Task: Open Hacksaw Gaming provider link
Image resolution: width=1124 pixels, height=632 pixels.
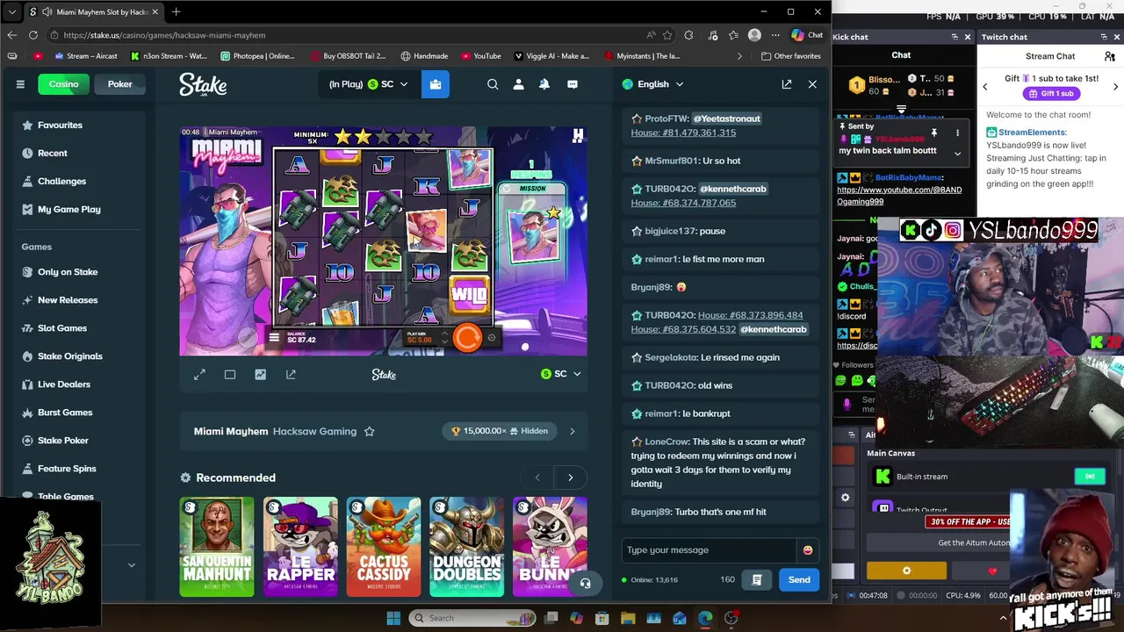Action: 314,431
